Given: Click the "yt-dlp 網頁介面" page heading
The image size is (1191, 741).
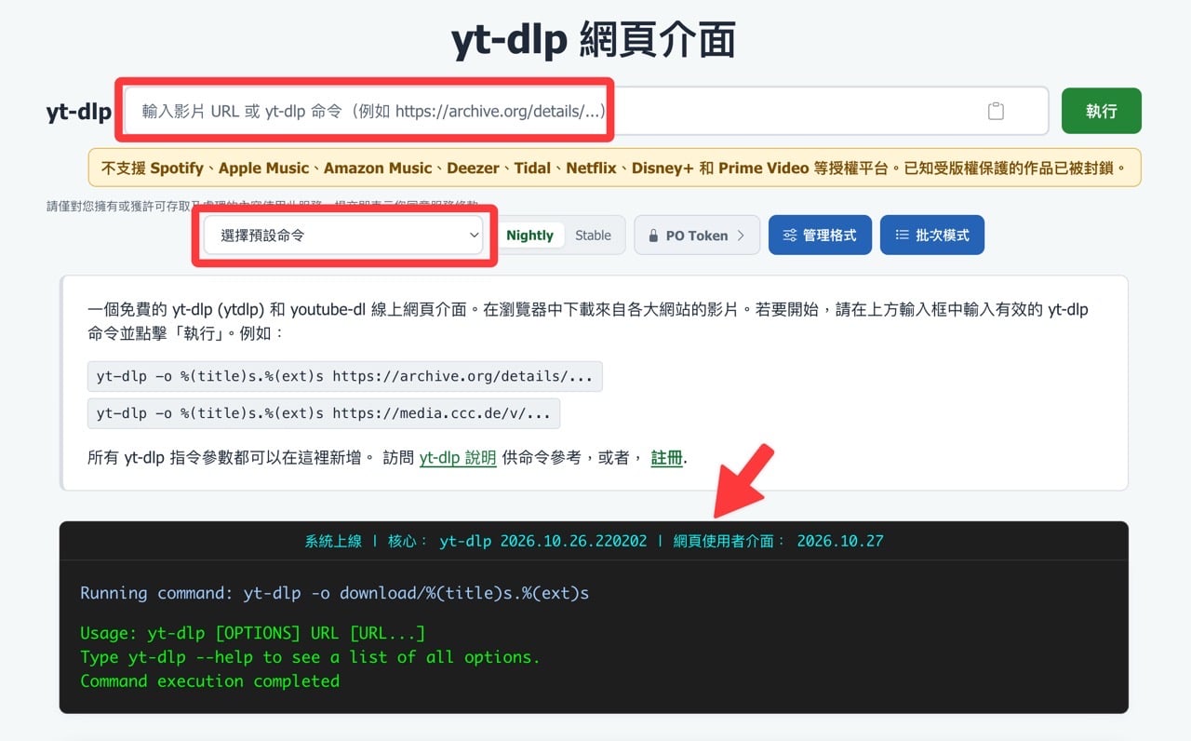Looking at the screenshot, I should tap(594, 41).
